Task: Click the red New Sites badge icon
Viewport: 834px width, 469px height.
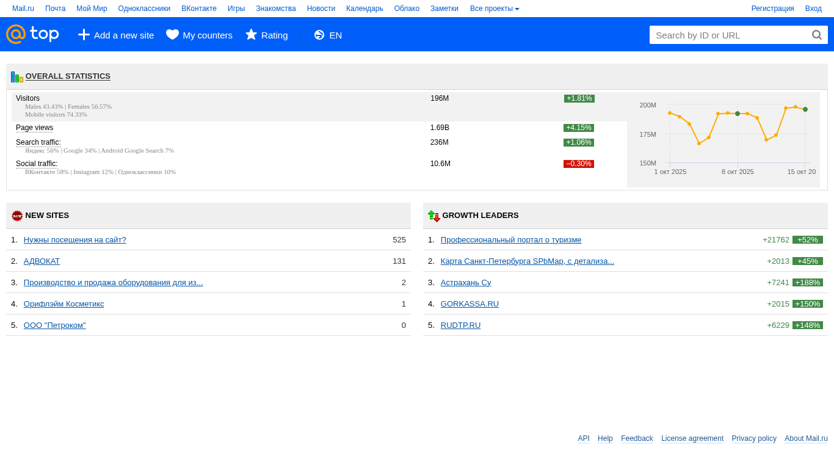Action: coord(17,216)
